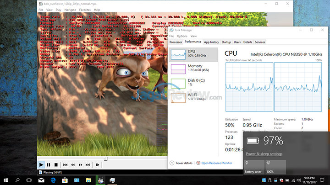Stop the video with Stop button

coord(55,164)
